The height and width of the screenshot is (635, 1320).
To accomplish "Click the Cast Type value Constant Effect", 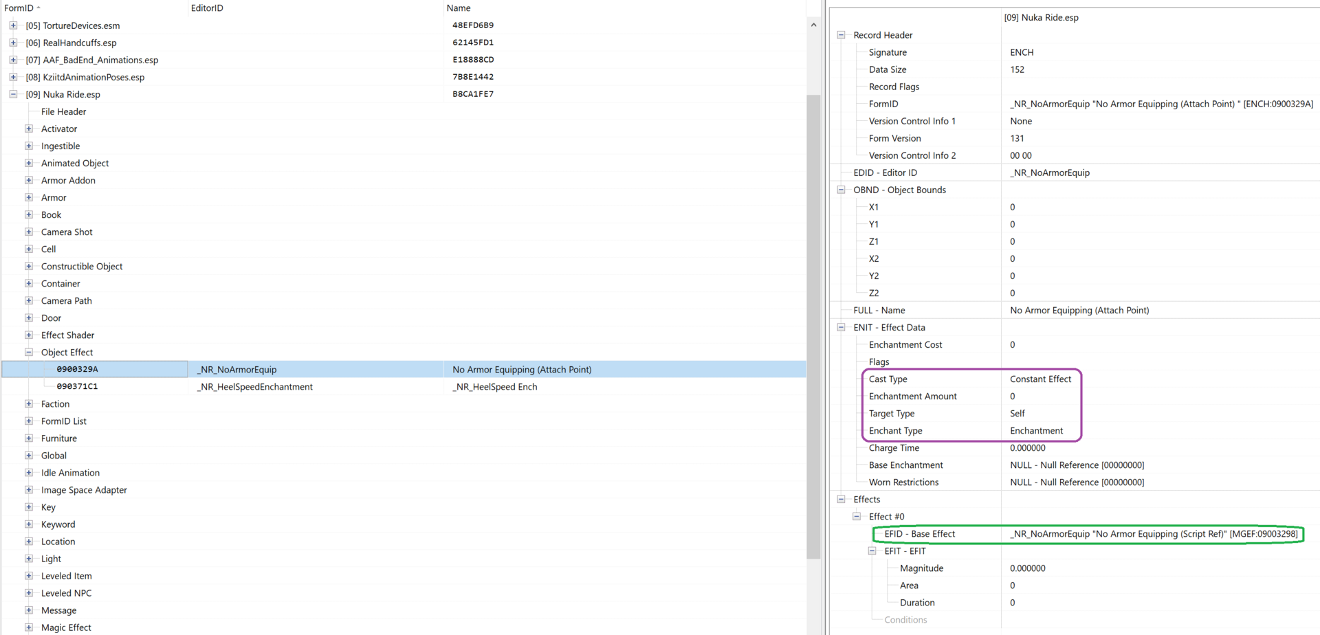I will (x=1040, y=379).
